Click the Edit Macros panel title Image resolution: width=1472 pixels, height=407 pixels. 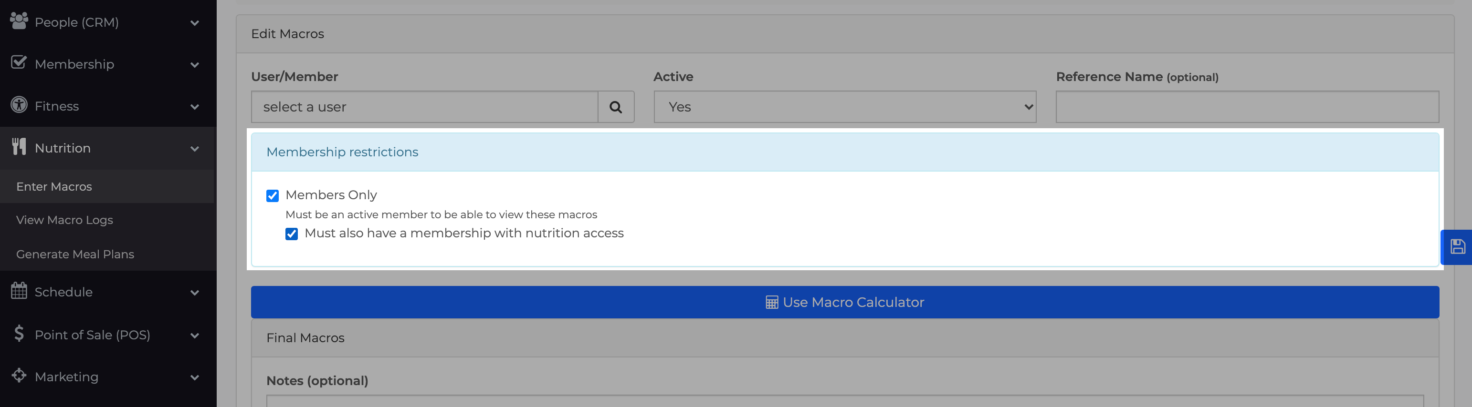[287, 34]
